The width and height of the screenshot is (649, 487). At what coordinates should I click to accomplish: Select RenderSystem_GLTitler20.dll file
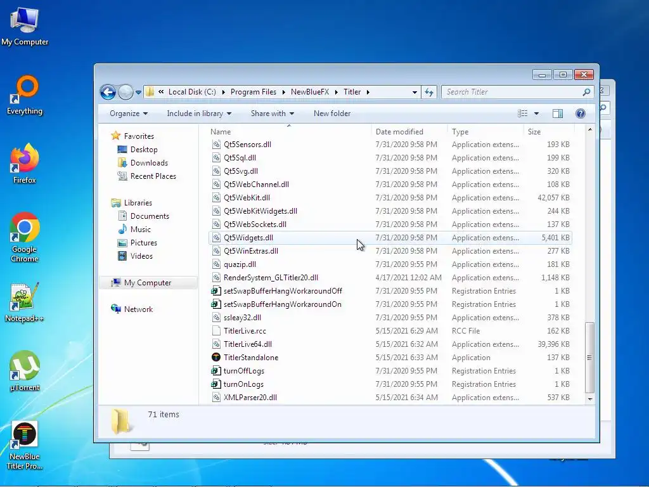pyautogui.click(x=390, y=278)
